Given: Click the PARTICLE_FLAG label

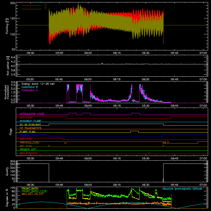Looking at the screenshot, I should pos(30,142).
